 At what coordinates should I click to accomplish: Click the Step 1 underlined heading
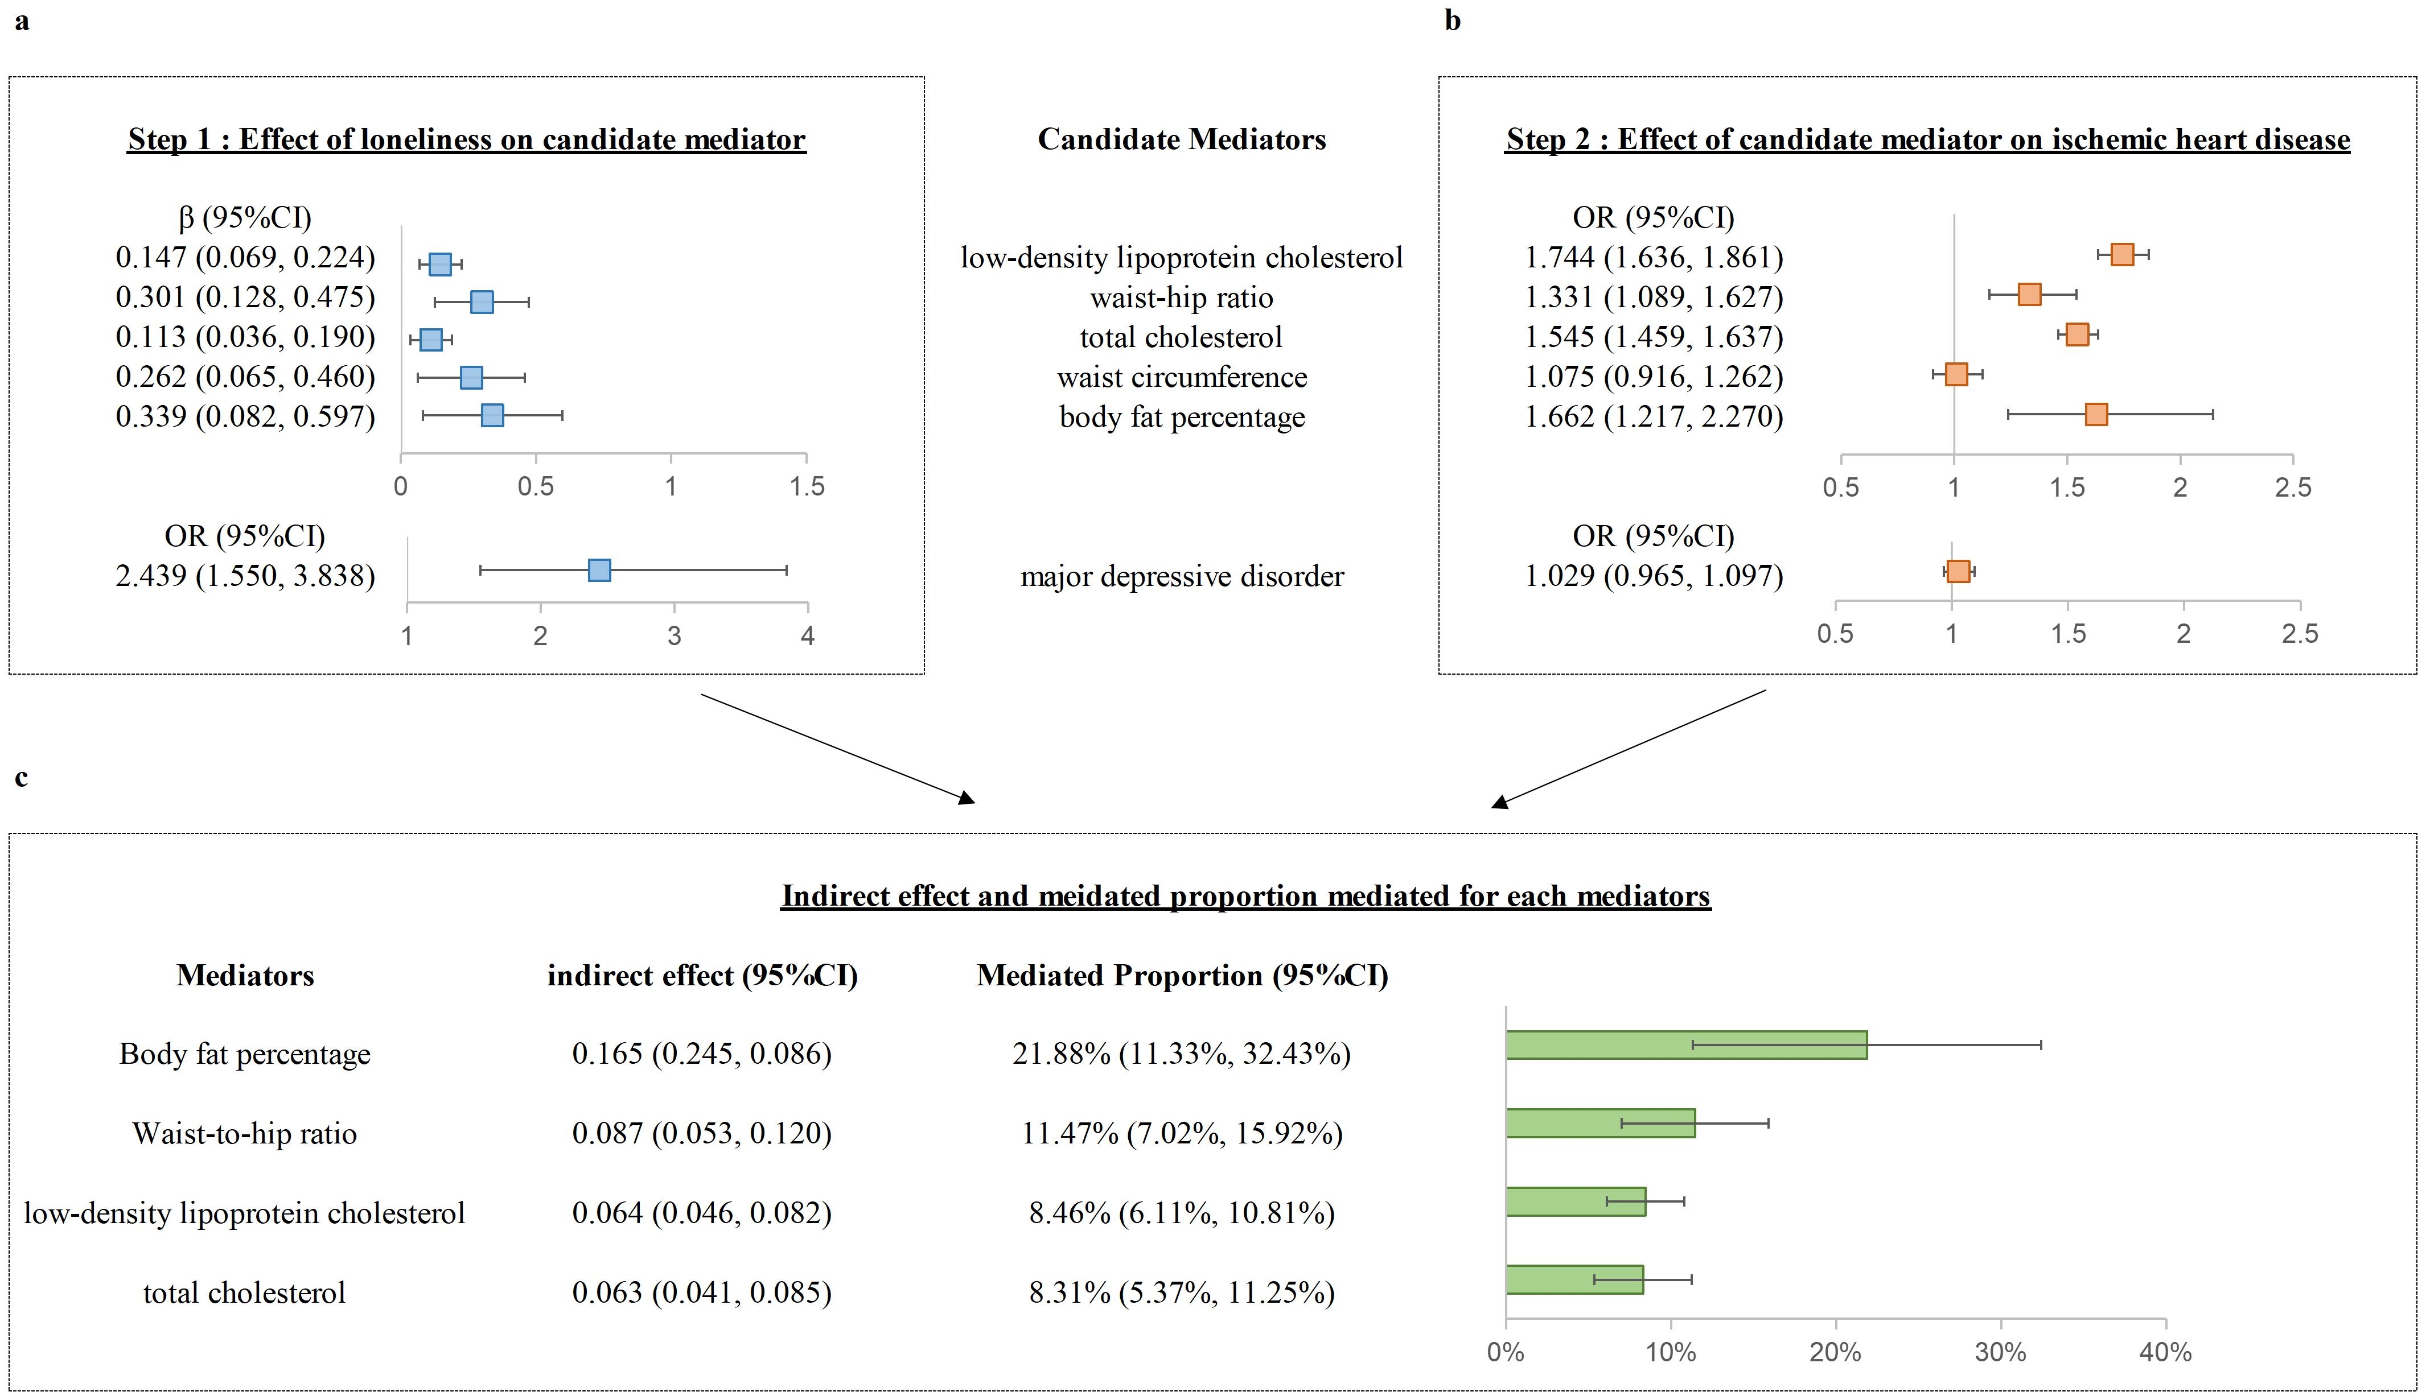pos(467,139)
